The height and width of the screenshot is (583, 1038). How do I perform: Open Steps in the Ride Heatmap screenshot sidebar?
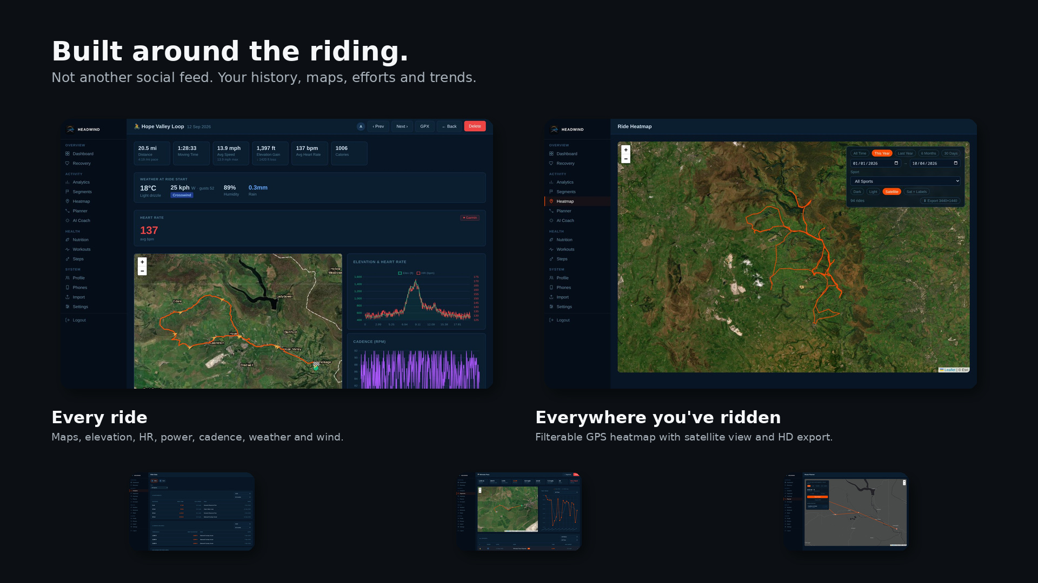coord(562,259)
